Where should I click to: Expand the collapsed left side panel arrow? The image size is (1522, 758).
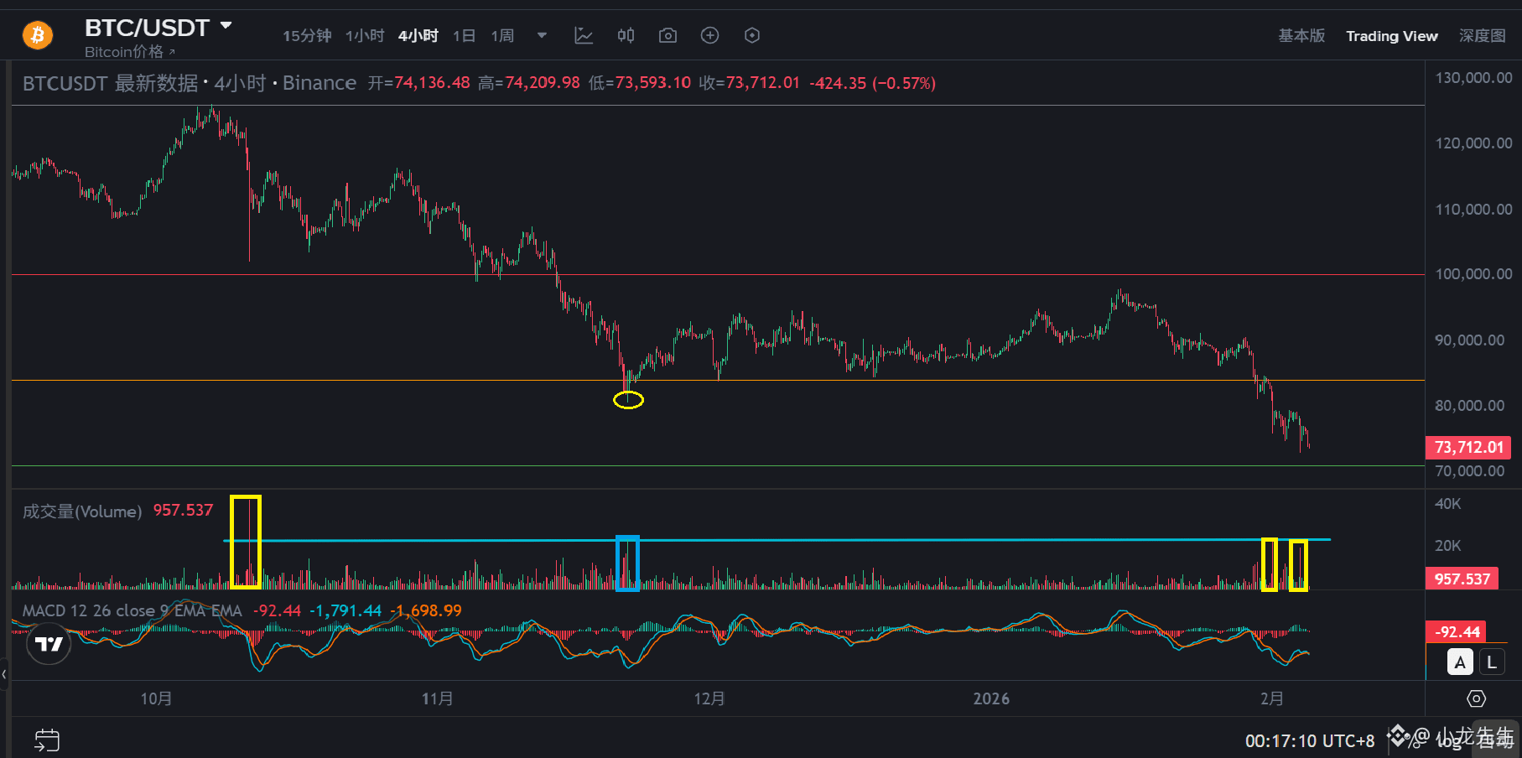tap(4, 673)
